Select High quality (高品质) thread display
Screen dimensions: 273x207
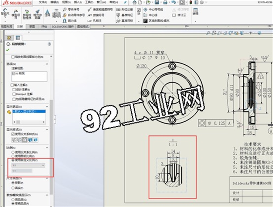coord(13,200)
